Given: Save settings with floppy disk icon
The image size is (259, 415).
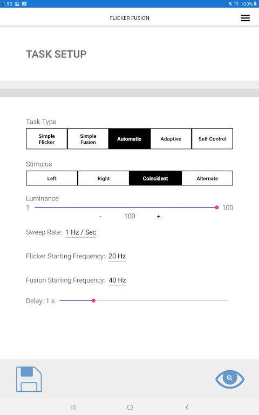Looking at the screenshot, I should tap(29, 379).
